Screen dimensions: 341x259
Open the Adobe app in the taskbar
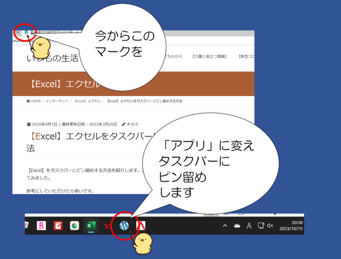(x=141, y=226)
